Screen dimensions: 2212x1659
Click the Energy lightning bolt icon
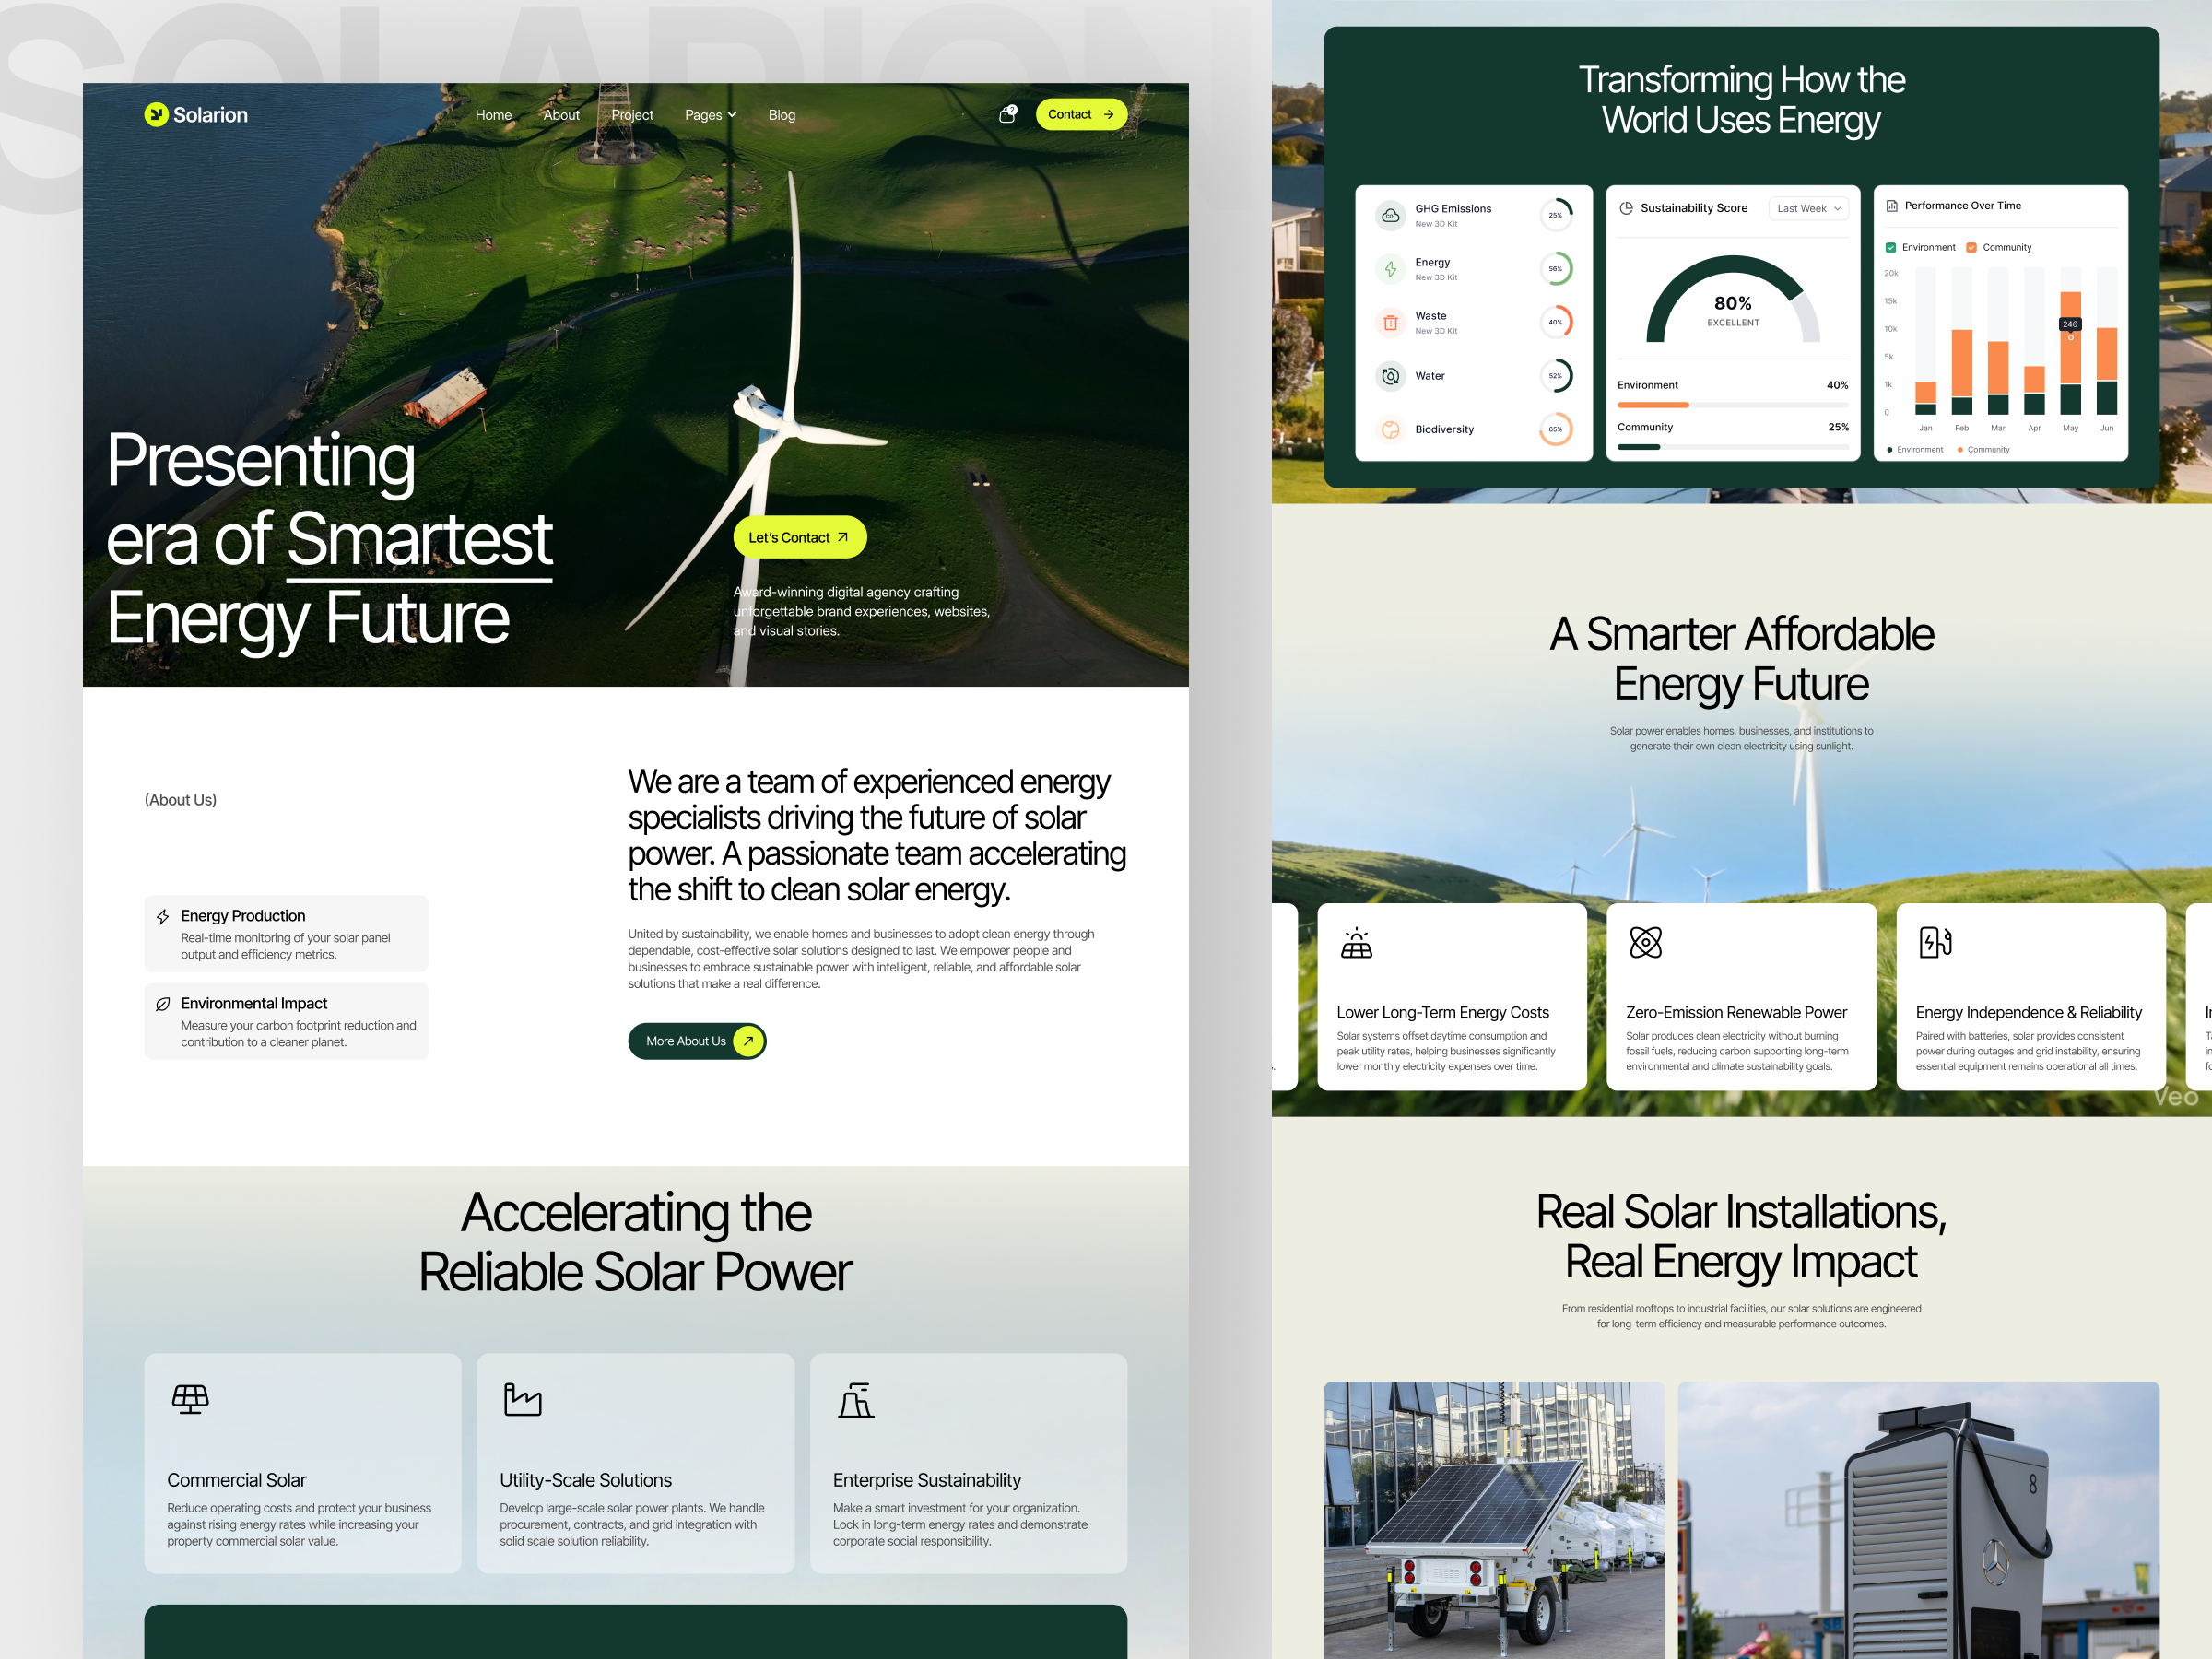tap(1390, 268)
